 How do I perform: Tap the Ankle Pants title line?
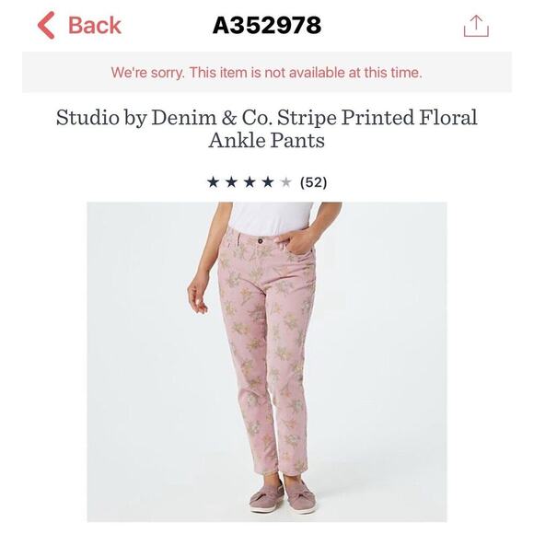pyautogui.click(x=267, y=140)
